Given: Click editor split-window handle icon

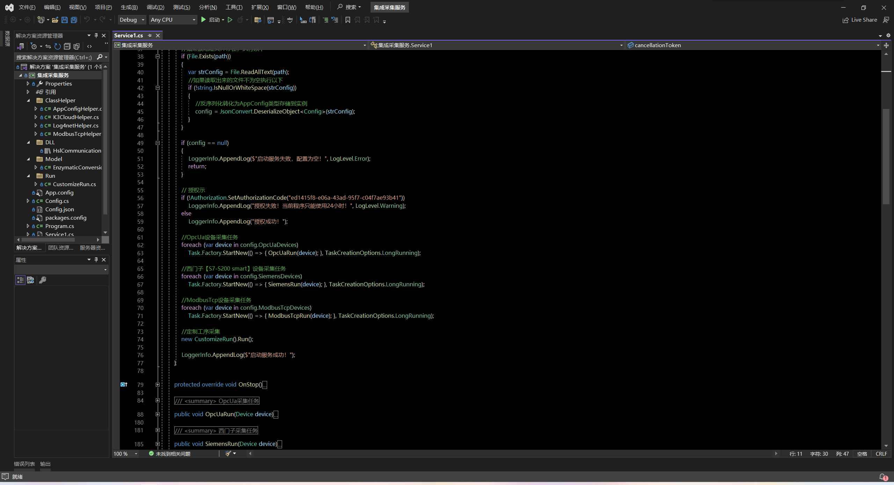Looking at the screenshot, I should pos(886,45).
